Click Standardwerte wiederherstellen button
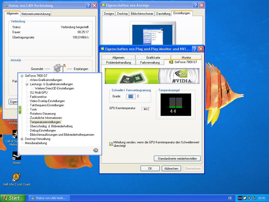The width and height of the screenshot is (269, 202). (x=177, y=159)
